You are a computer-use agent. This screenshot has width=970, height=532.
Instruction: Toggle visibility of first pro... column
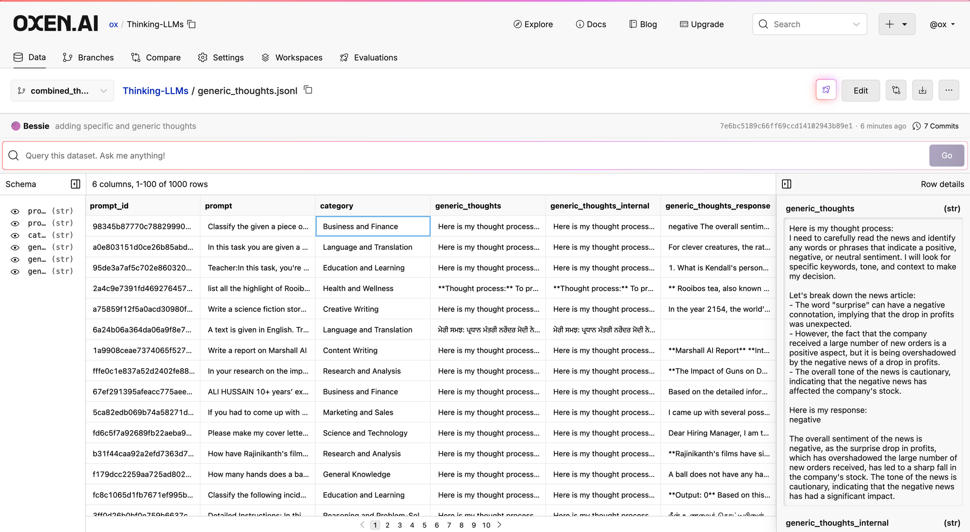tap(16, 211)
